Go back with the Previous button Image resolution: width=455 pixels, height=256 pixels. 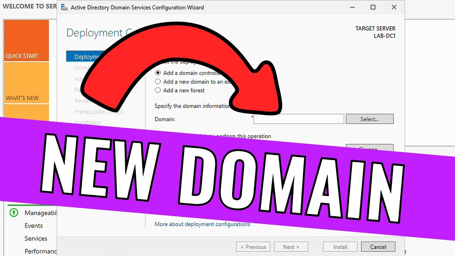tap(253, 247)
